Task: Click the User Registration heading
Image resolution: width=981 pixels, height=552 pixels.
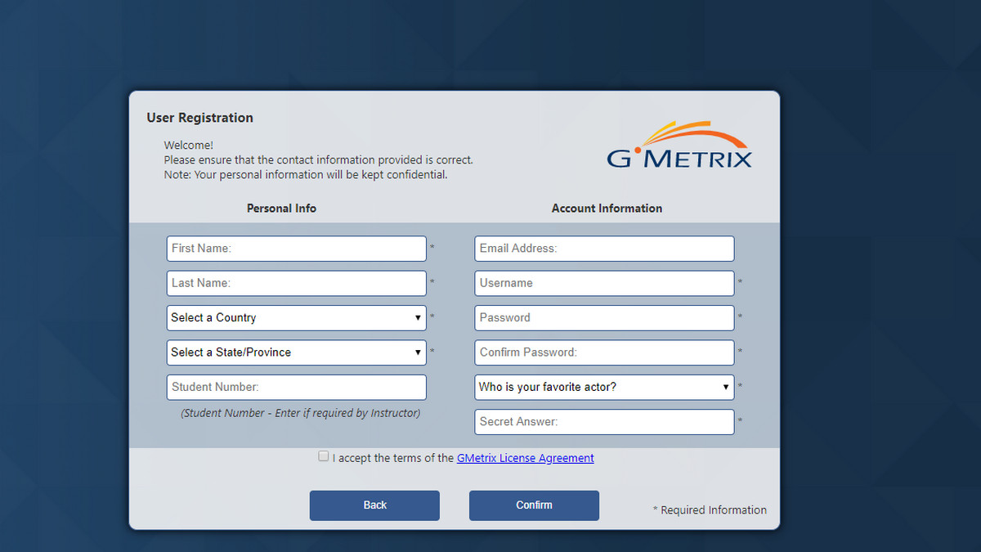Action: (200, 118)
